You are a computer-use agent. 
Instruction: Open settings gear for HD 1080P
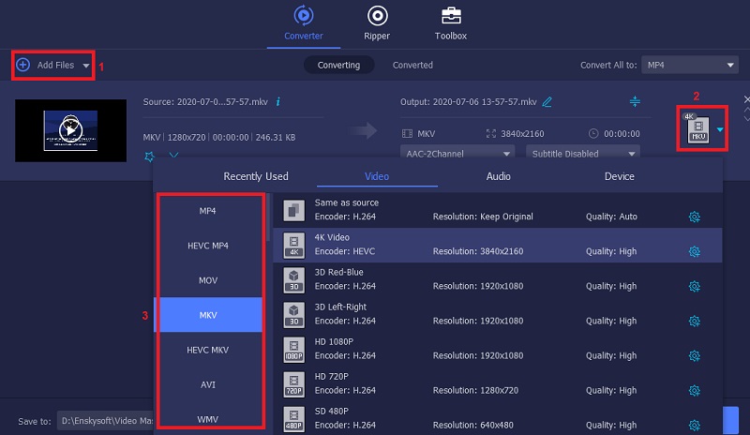(x=695, y=355)
